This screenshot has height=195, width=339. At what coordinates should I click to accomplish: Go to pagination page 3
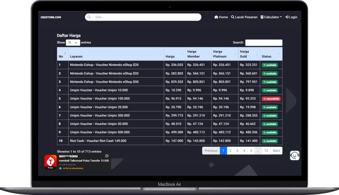pos(237,151)
